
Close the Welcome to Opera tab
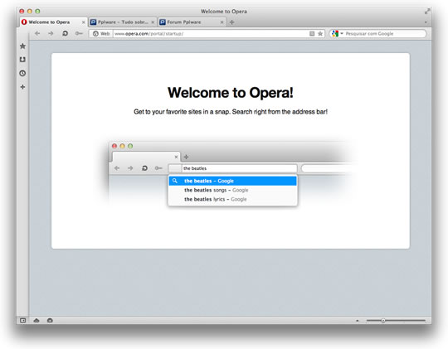84,22
